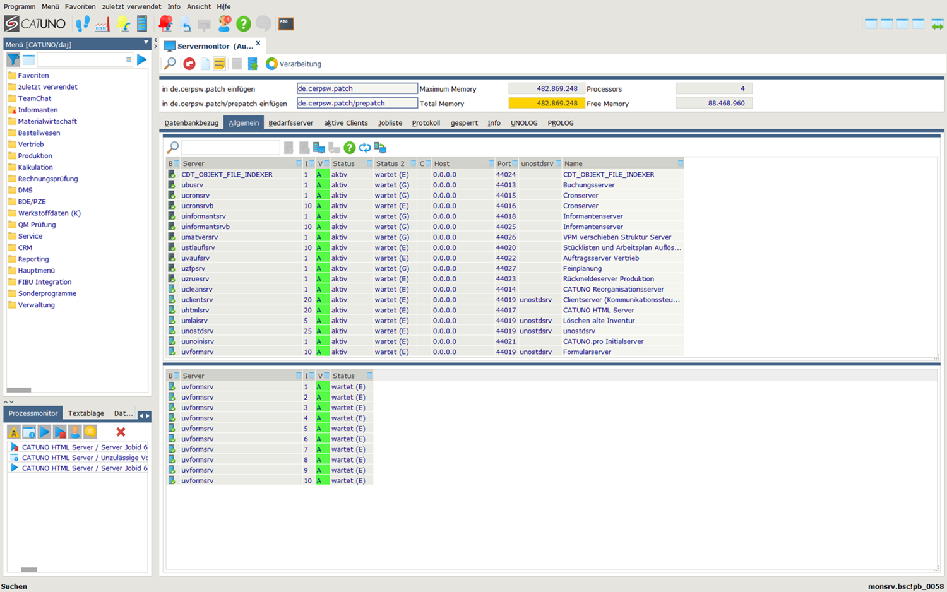This screenshot has width=947, height=592.
Task: Open the Menü [CATUNO/daj] dropdown arrow
Action: (x=147, y=44)
